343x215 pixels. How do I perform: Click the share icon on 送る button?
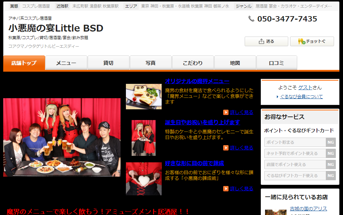point(261,42)
